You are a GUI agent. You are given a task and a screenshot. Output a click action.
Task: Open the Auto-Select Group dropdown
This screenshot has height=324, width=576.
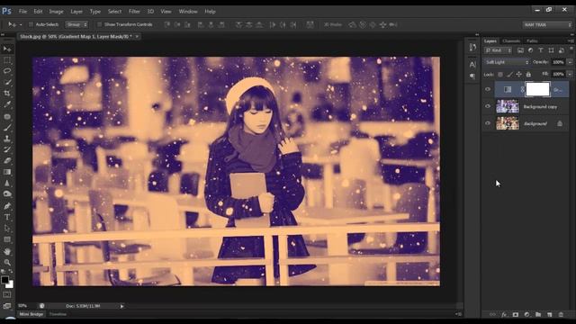point(76,24)
